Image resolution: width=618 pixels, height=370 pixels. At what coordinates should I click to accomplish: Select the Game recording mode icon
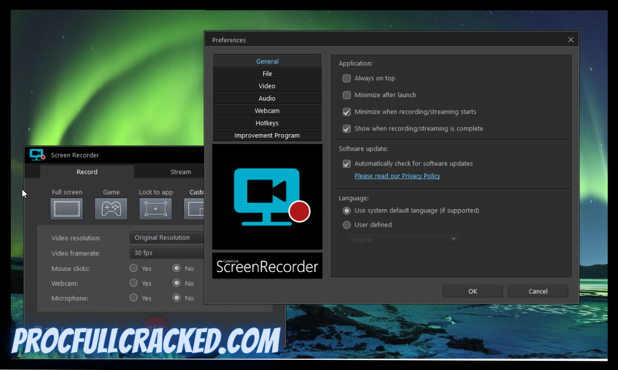point(111,208)
